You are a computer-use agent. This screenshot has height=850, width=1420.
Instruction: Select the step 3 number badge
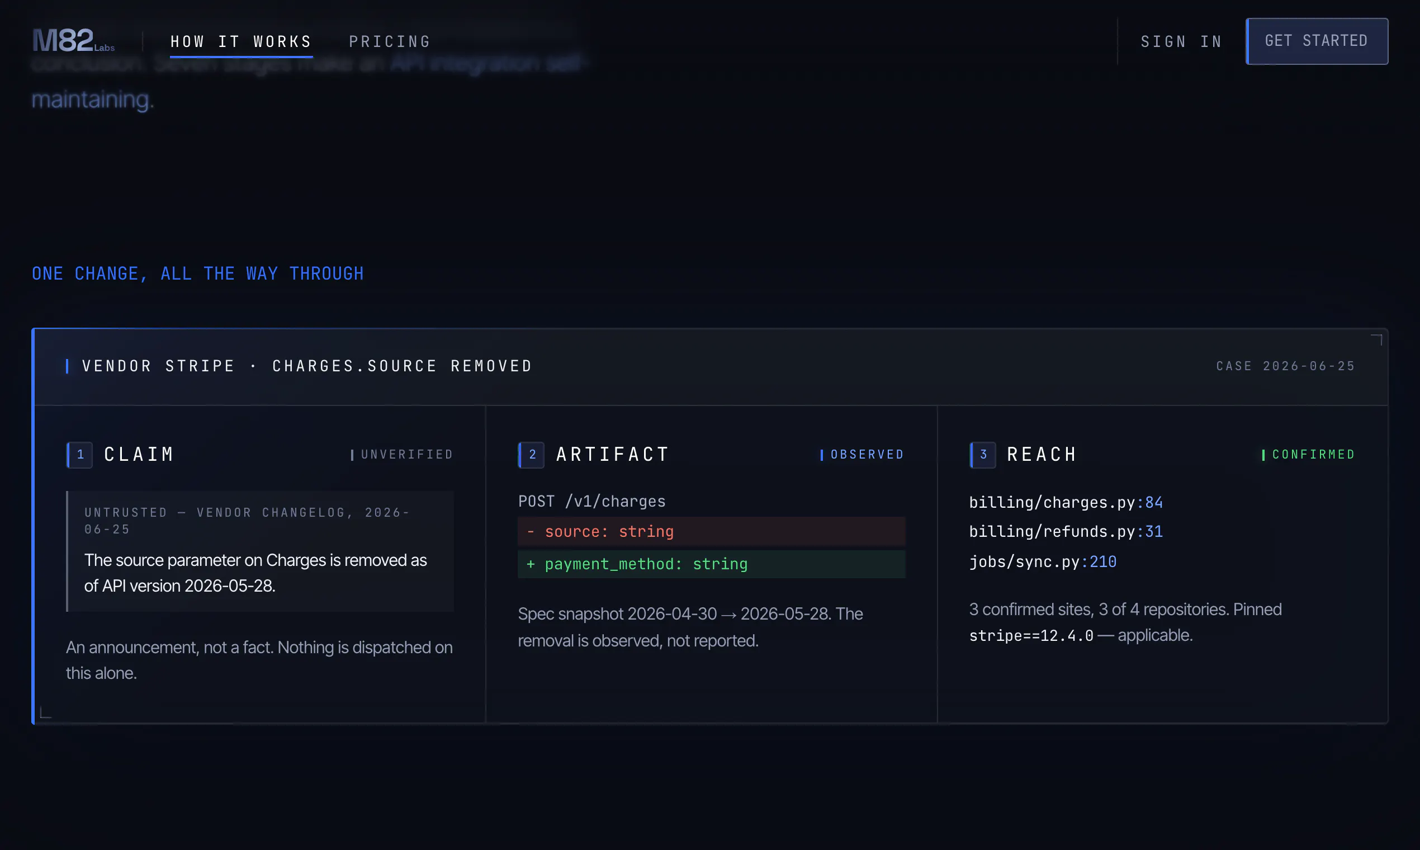pos(983,455)
